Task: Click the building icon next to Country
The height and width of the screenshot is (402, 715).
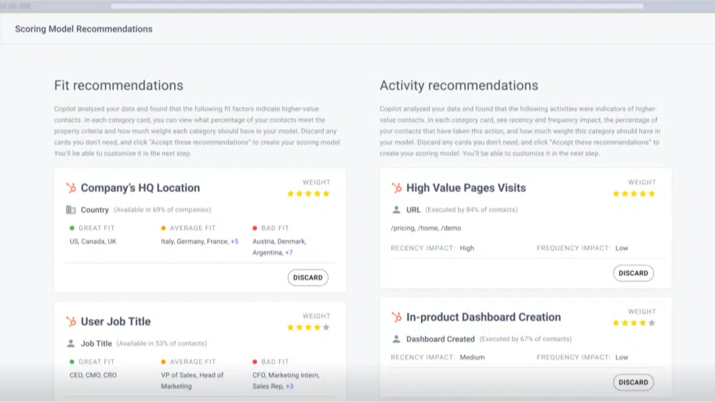Action: pos(71,210)
